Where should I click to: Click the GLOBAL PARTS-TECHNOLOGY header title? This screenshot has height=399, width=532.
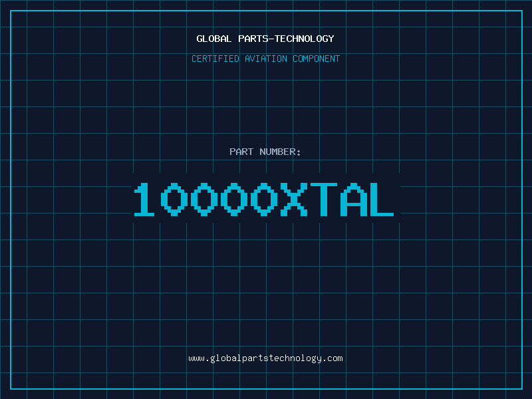click(265, 39)
